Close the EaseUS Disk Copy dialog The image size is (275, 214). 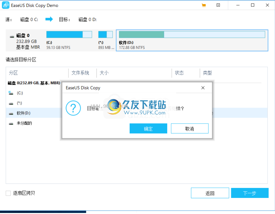pos(203,88)
